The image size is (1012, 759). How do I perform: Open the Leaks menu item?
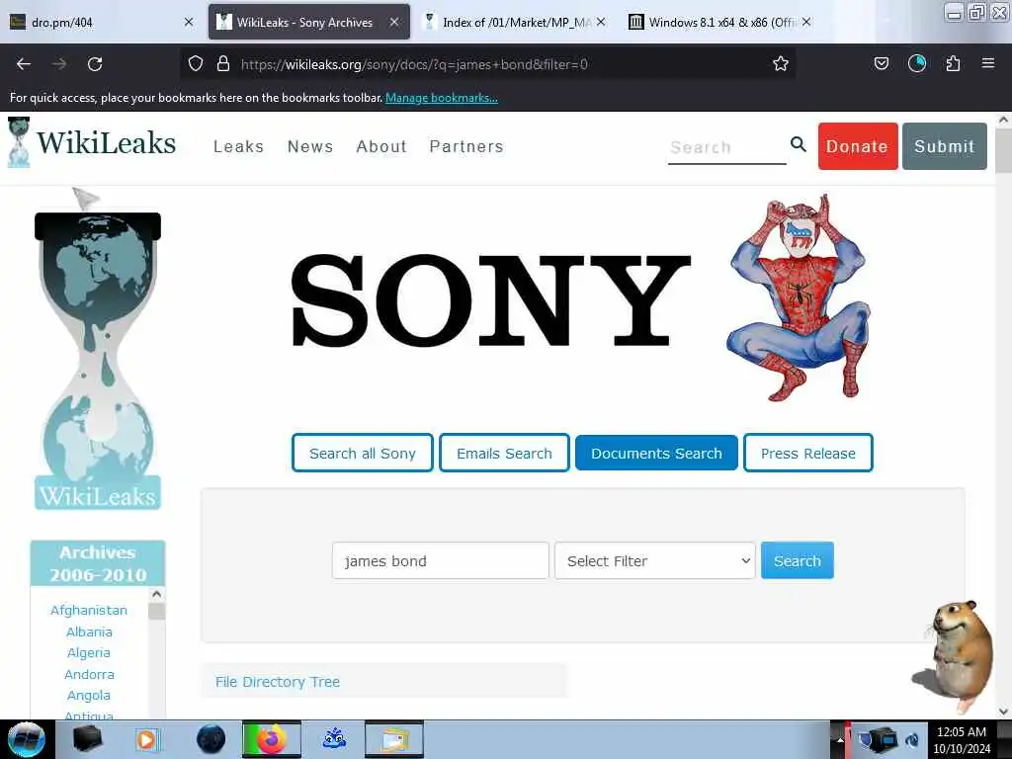[238, 146]
